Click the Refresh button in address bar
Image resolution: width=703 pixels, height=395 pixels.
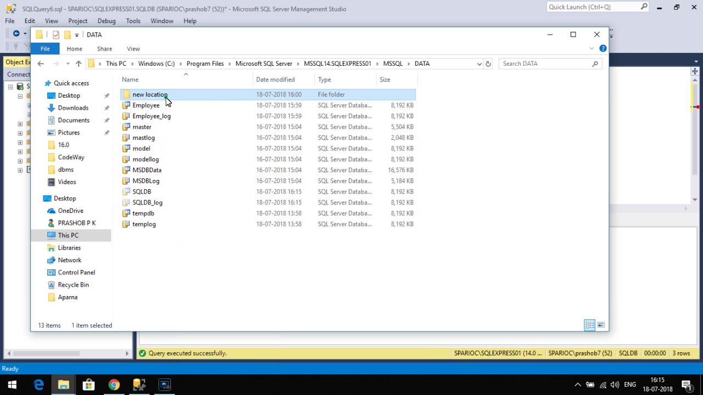pyautogui.click(x=488, y=64)
